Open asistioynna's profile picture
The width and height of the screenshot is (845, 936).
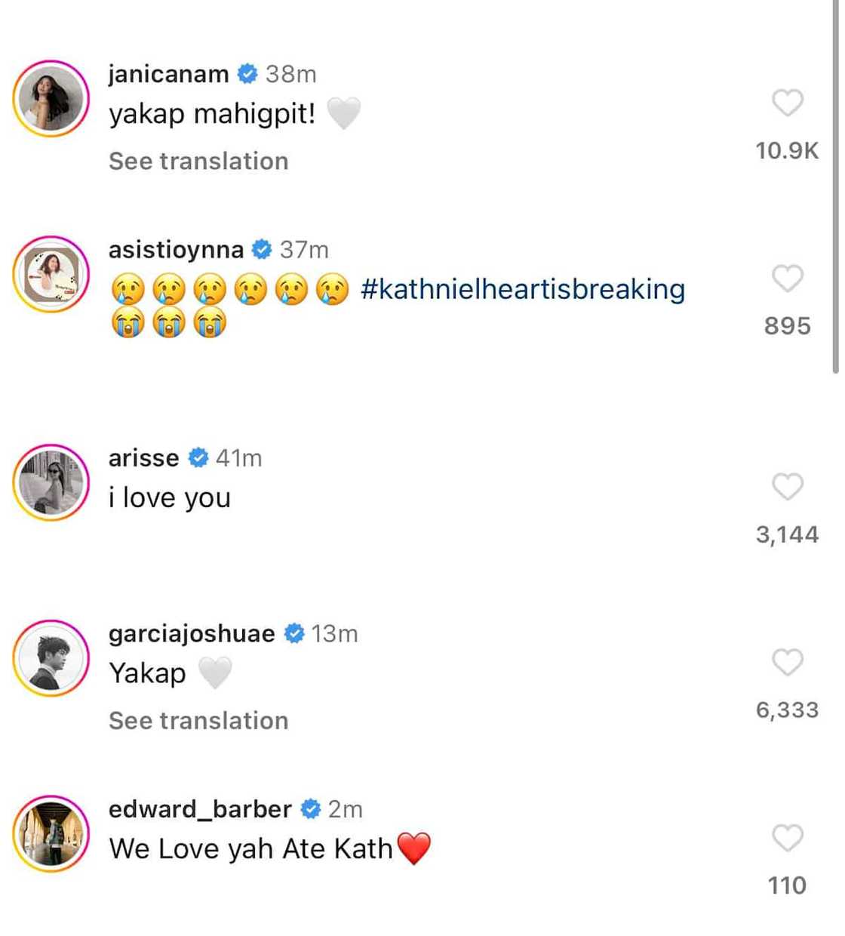tap(51, 274)
